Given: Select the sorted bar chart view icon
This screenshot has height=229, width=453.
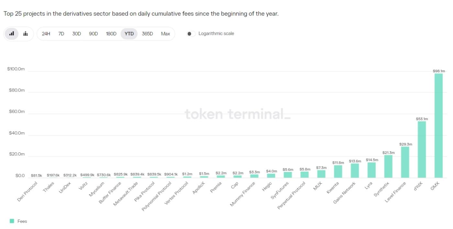Looking at the screenshot, I should [12, 33].
